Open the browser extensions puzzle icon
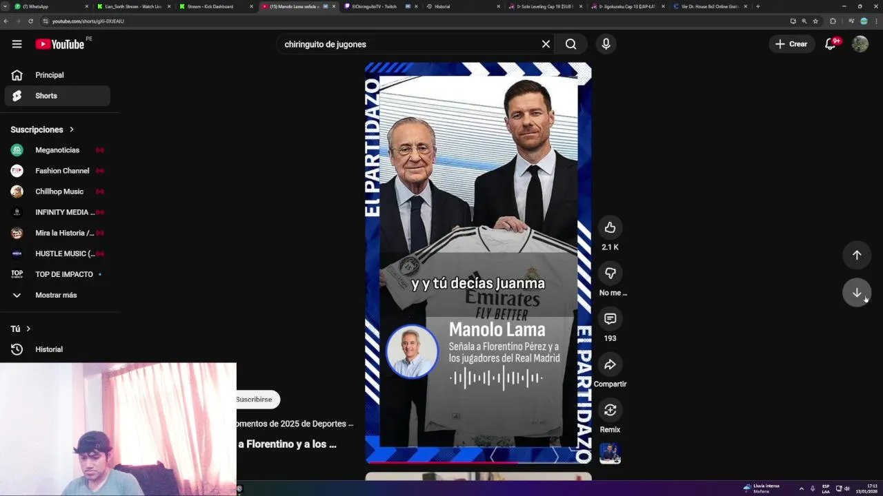This screenshot has height=496, width=883. [x=833, y=21]
